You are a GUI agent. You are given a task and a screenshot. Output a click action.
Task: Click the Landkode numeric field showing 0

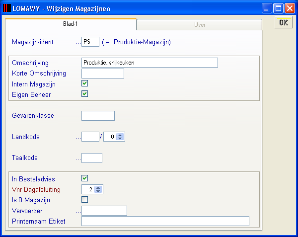(x=110, y=137)
